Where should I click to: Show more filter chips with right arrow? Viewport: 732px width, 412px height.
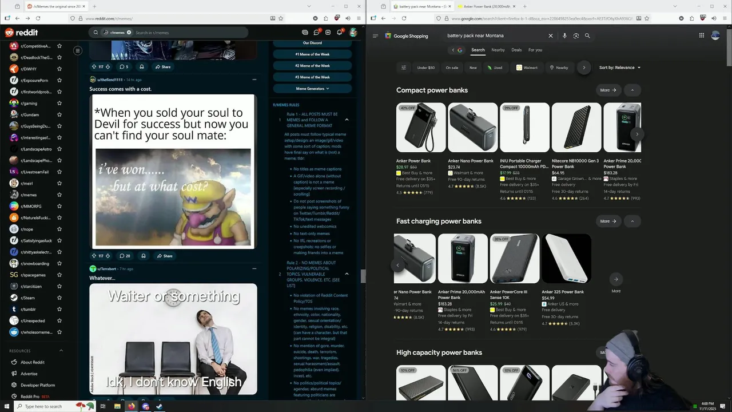[584, 68]
